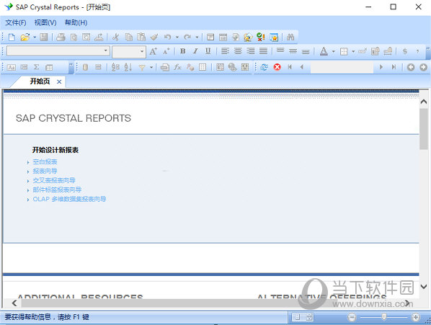Click the Font color A icon
Image resolution: width=431 pixels, height=325 pixels.
[324, 51]
